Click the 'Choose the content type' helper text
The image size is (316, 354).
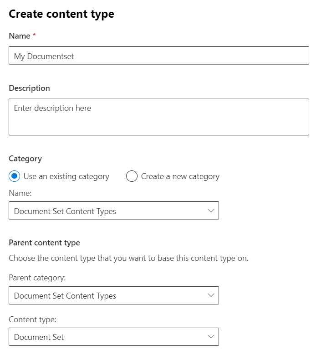click(x=128, y=258)
